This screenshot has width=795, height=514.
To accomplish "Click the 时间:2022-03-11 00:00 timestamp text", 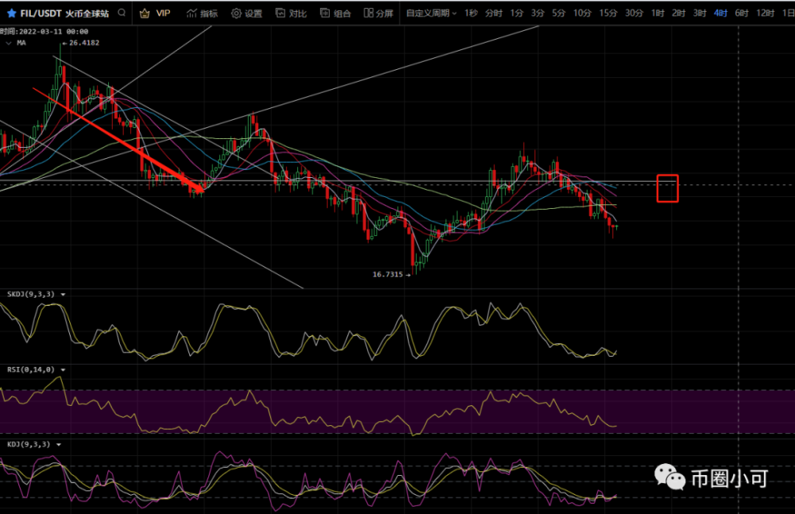I will point(44,32).
